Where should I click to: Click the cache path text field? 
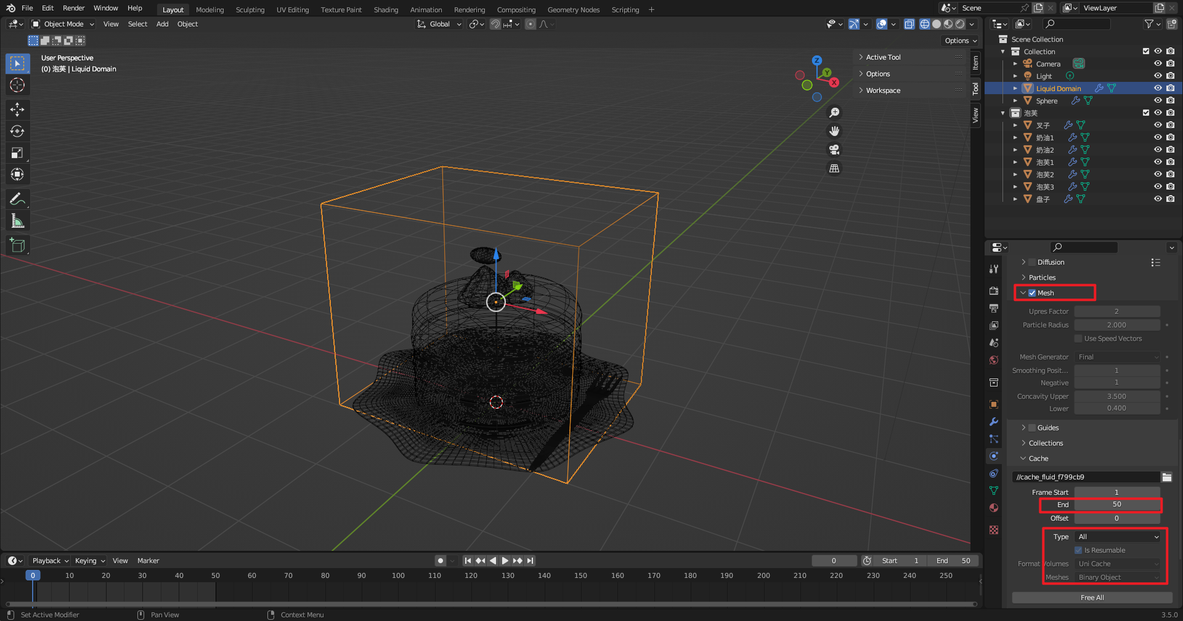coord(1086,477)
